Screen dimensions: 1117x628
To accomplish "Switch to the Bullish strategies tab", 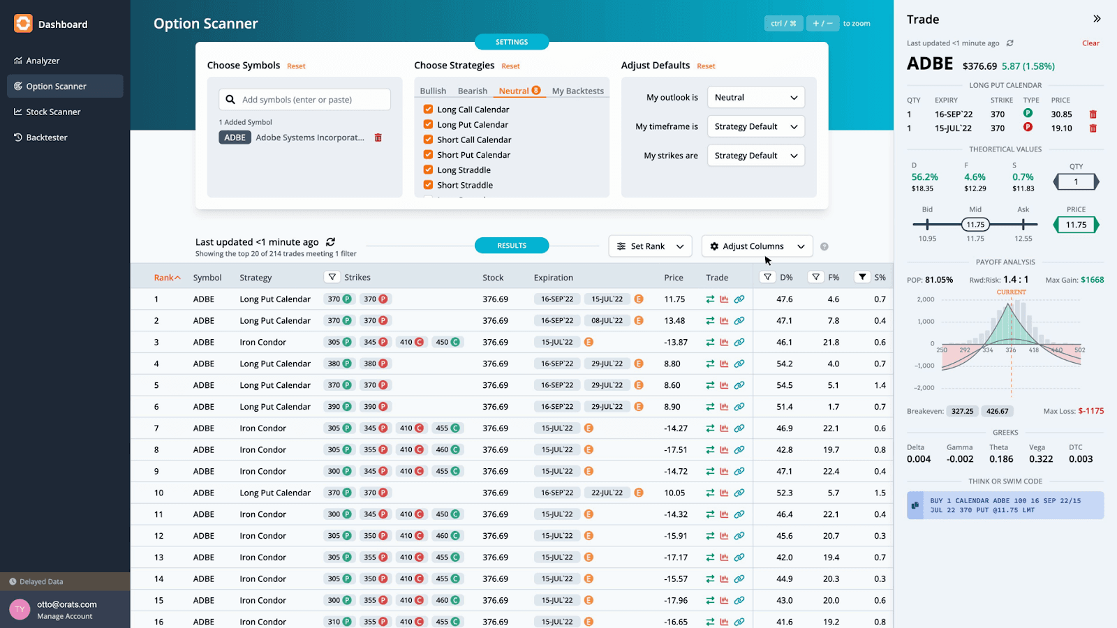I will tap(433, 91).
